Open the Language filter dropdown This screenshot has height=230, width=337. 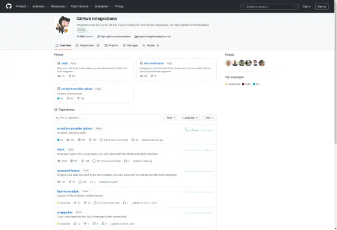coord(190,117)
